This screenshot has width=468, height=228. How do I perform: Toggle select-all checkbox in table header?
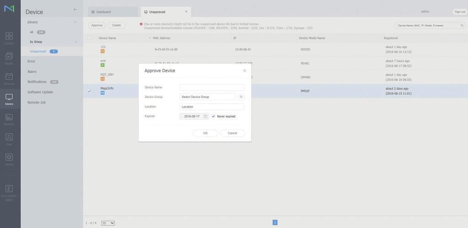point(89,38)
